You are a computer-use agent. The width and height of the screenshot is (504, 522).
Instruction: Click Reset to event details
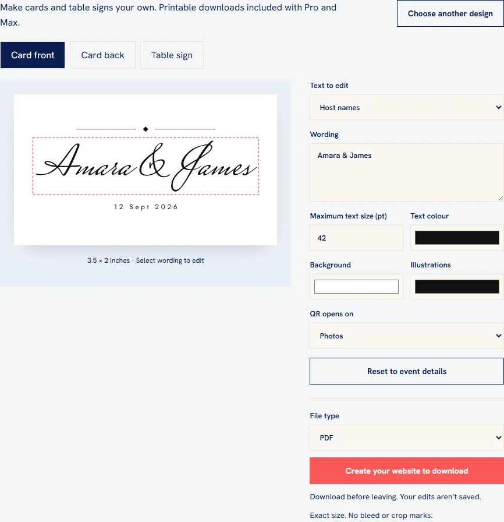click(x=407, y=371)
